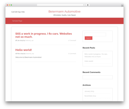The width and height of the screenshot is (129, 109).
Task: Click the 'Call 618-639-mike' header text
Action: pos(18,12)
